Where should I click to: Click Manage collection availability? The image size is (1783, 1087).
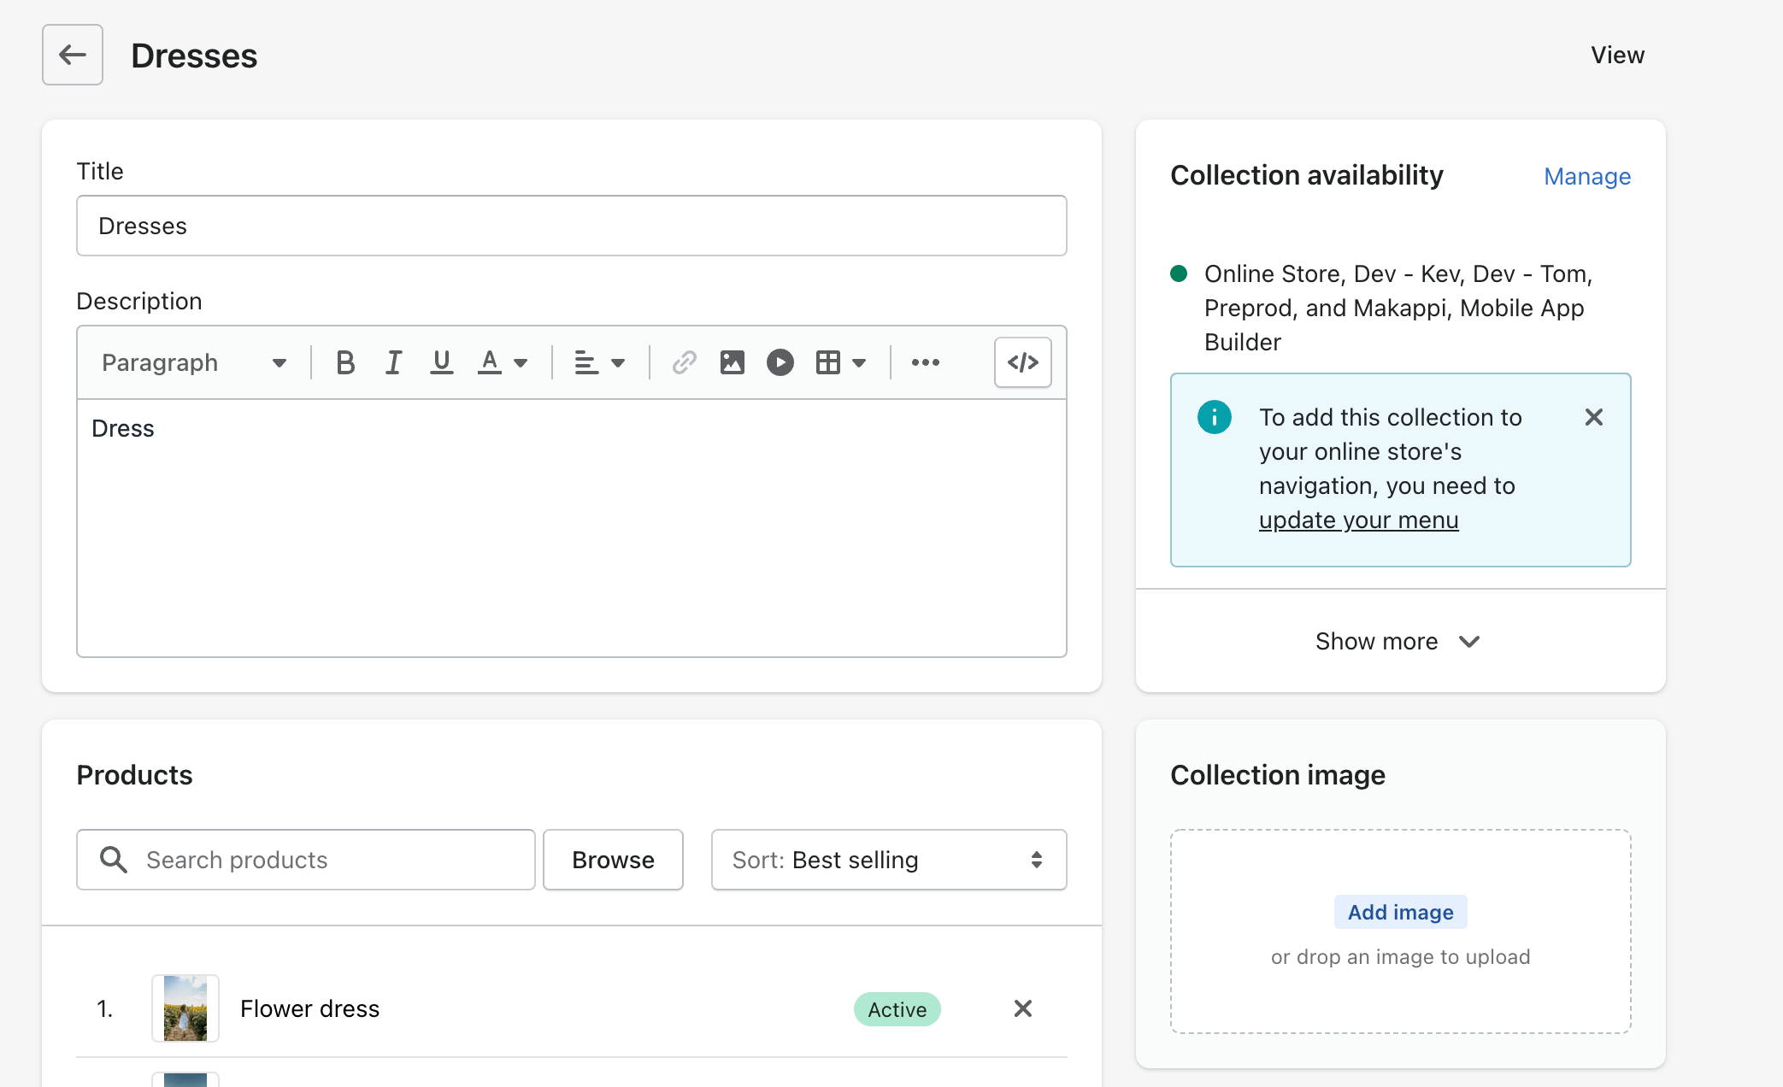1587,176
